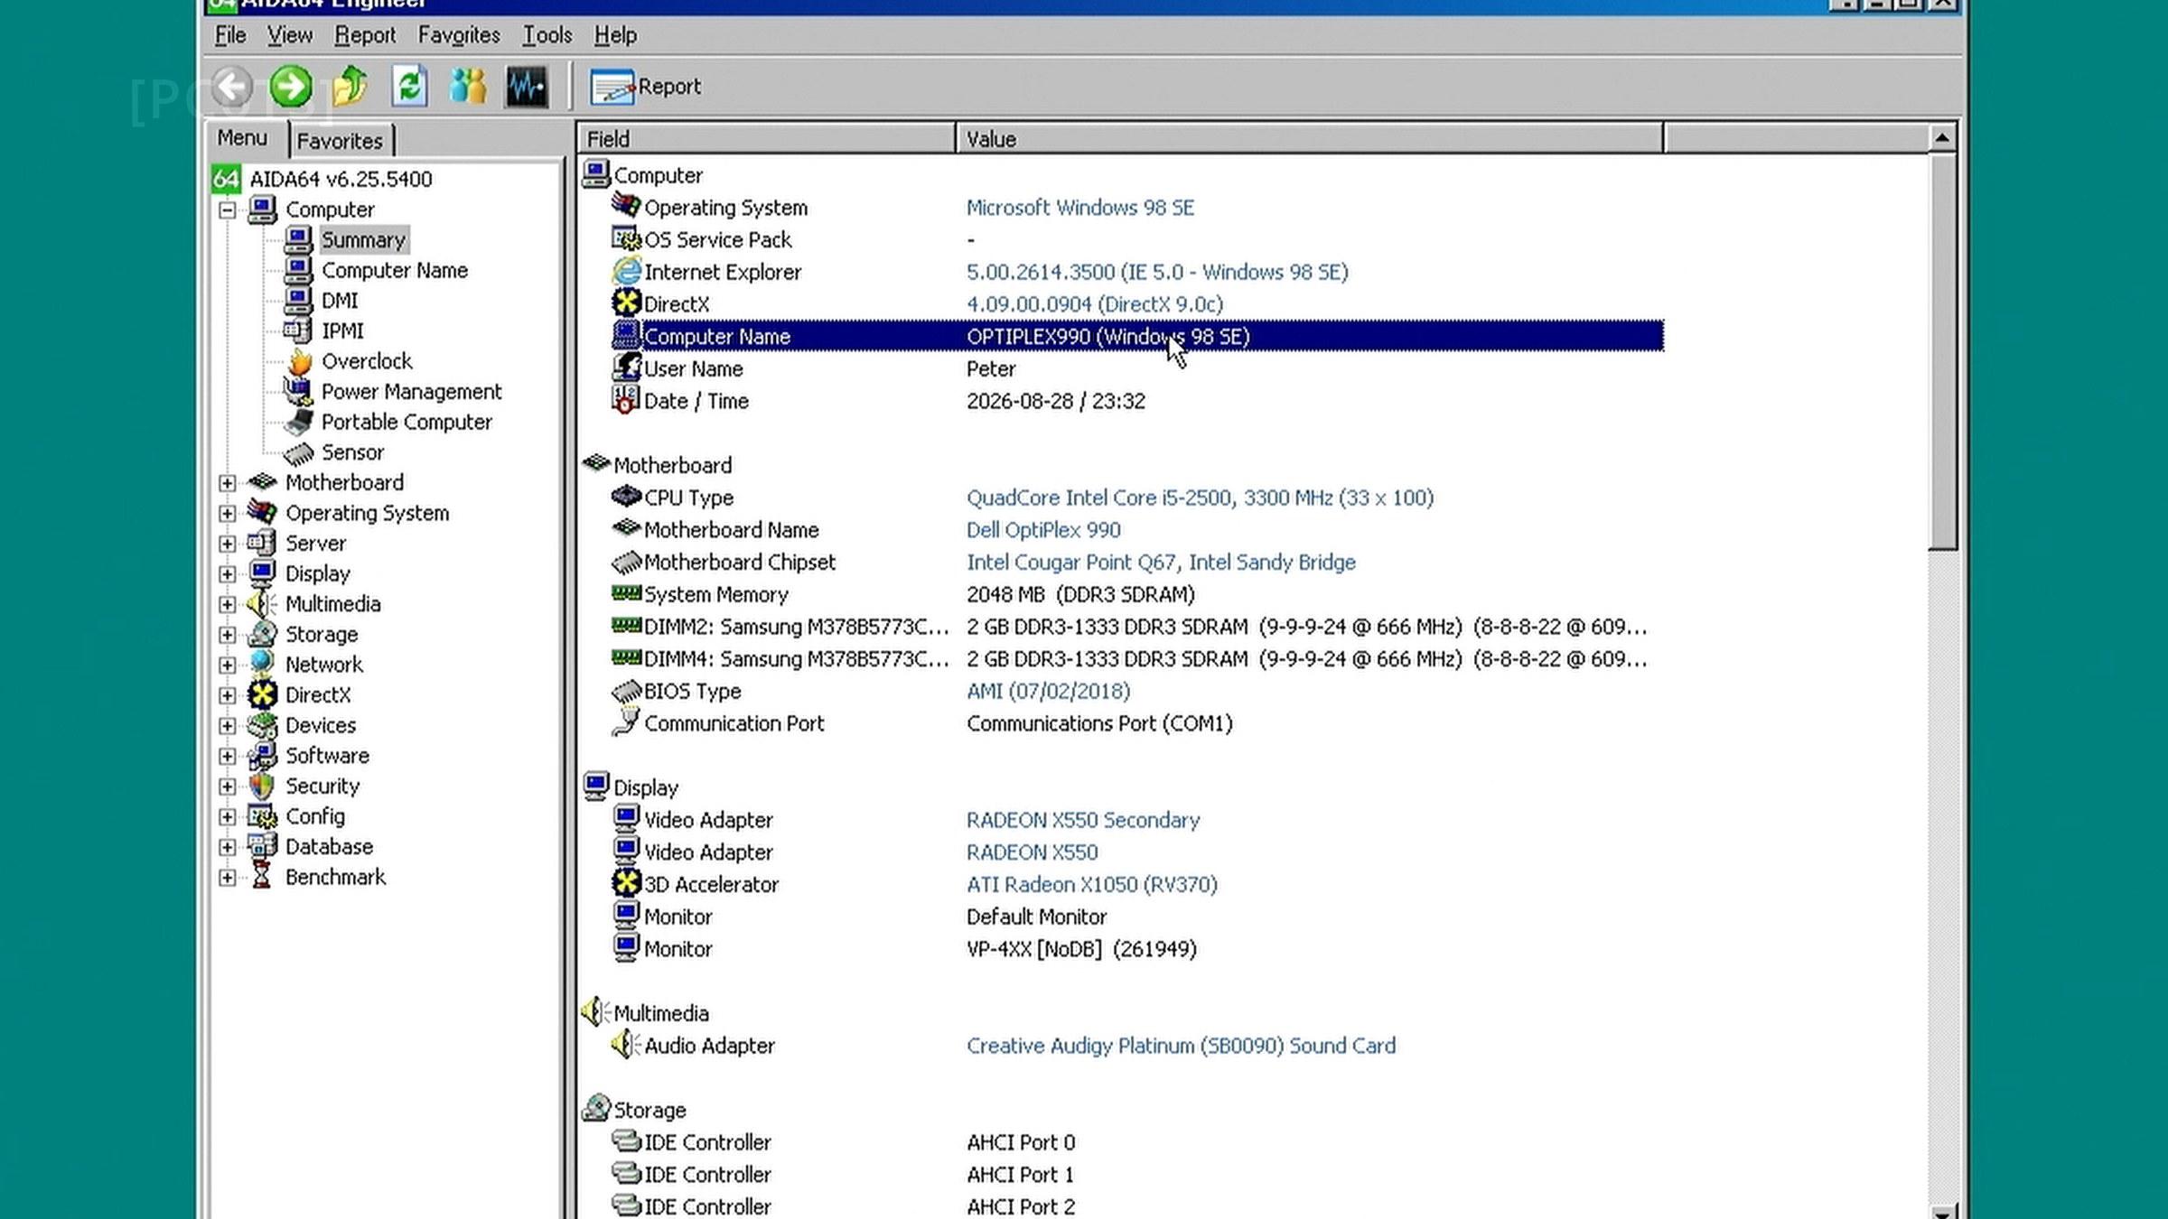Image resolution: width=2168 pixels, height=1219 pixels.
Task: Click the Field column header
Action: pos(766,139)
